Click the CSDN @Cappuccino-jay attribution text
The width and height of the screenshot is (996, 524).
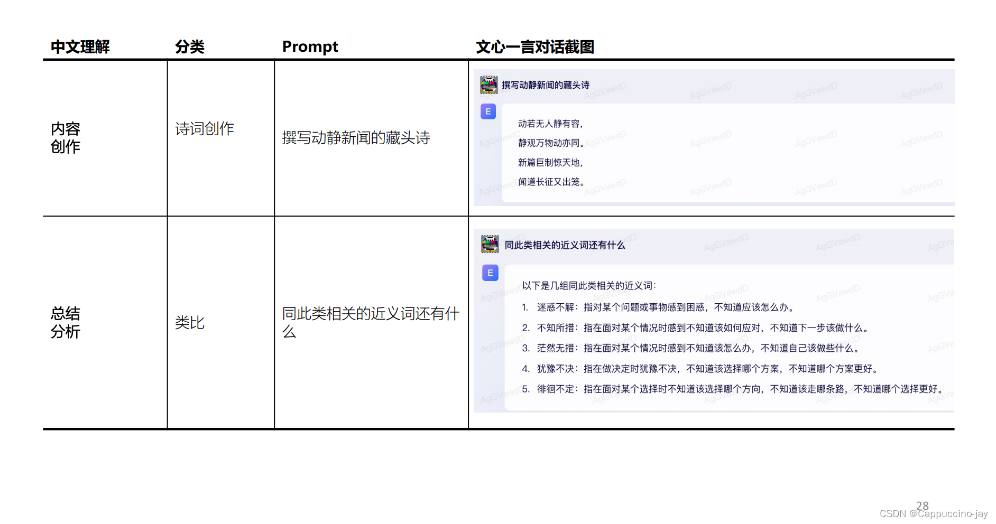tap(934, 514)
